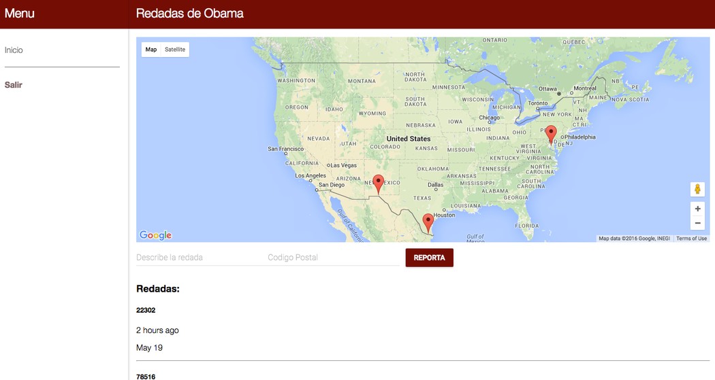Click the map marker near Washington DC
The width and height of the screenshot is (715, 380).
coord(551,135)
